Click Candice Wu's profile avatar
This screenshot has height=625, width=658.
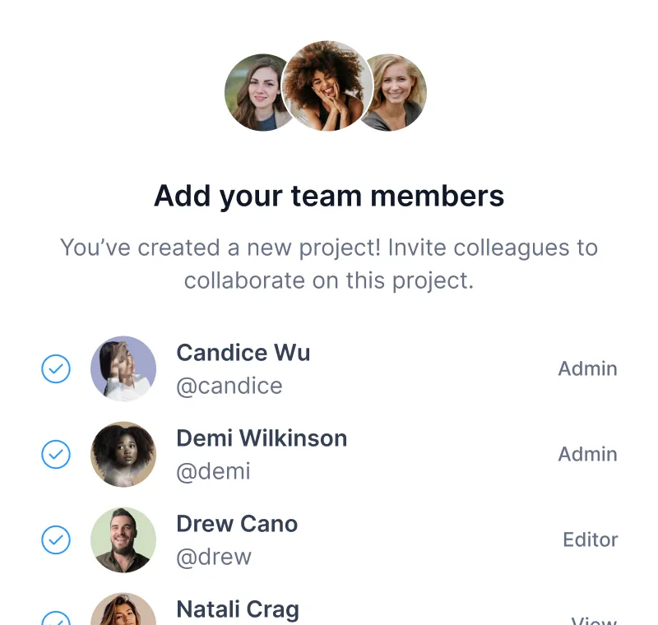(123, 369)
